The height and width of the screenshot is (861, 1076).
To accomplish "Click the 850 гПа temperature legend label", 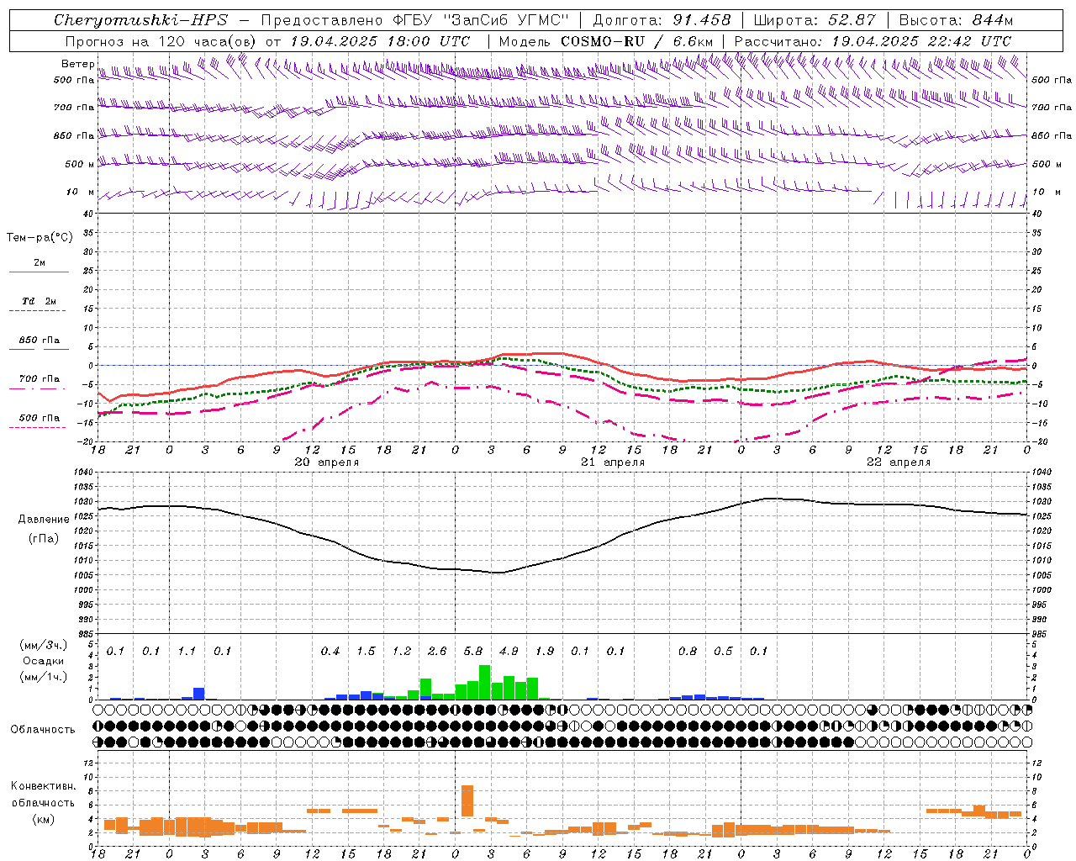I will 40,341.
